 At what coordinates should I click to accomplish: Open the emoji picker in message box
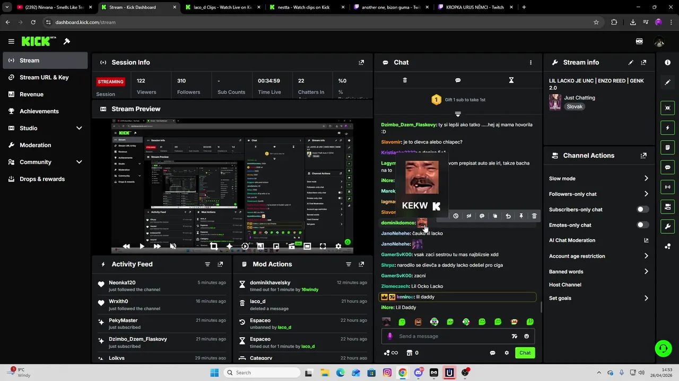526,336
